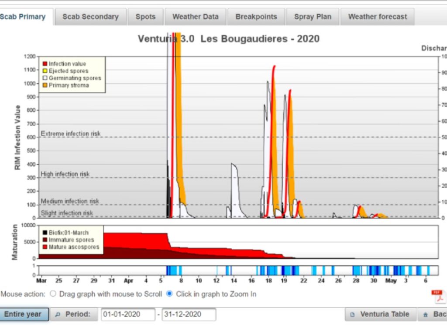Click the table icon on Venturia Table
Viewport: 447px width, 325px height.
point(352,315)
